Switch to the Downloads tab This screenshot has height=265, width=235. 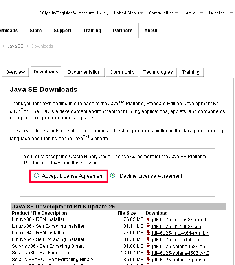(46, 72)
